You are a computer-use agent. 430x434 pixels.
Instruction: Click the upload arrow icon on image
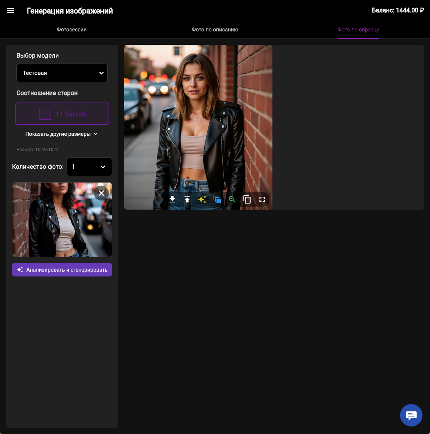point(187,199)
